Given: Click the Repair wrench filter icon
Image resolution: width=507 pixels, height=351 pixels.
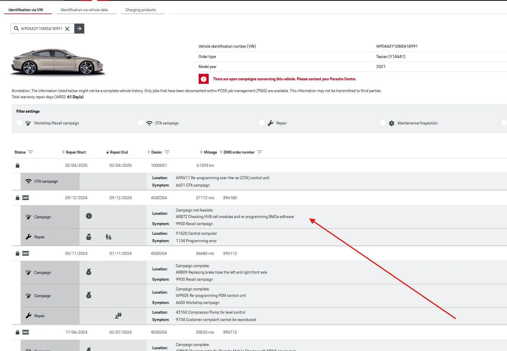Looking at the screenshot, I should pyautogui.click(x=271, y=123).
